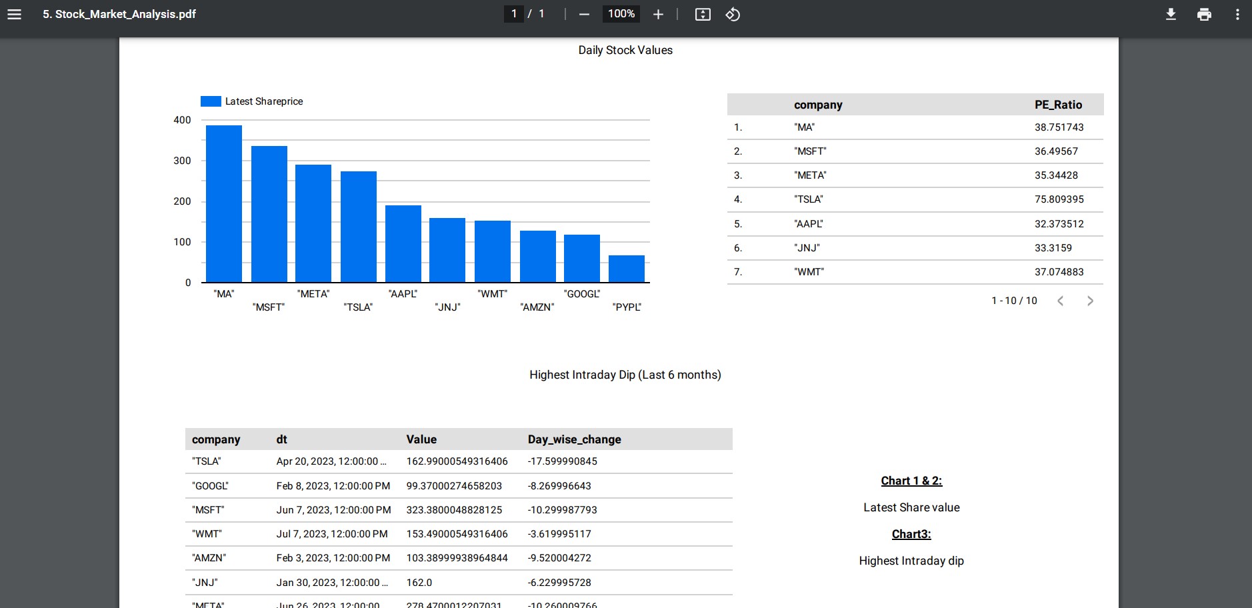Click the "TSLA" bar in chart

click(x=359, y=227)
